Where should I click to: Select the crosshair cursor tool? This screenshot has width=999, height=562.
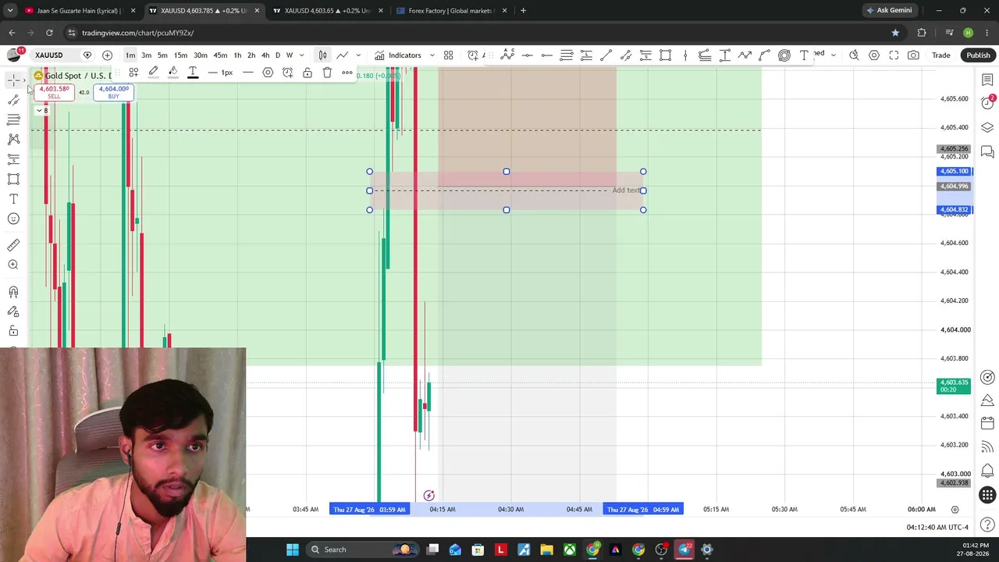pos(13,80)
